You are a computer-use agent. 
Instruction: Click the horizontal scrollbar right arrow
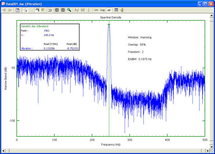click(207, 150)
